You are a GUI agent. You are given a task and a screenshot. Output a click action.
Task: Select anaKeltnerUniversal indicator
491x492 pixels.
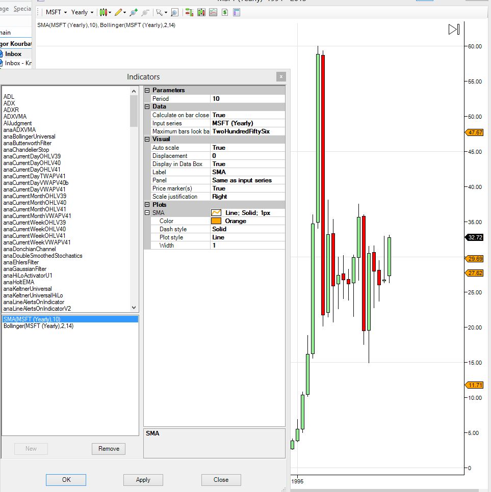(28, 289)
